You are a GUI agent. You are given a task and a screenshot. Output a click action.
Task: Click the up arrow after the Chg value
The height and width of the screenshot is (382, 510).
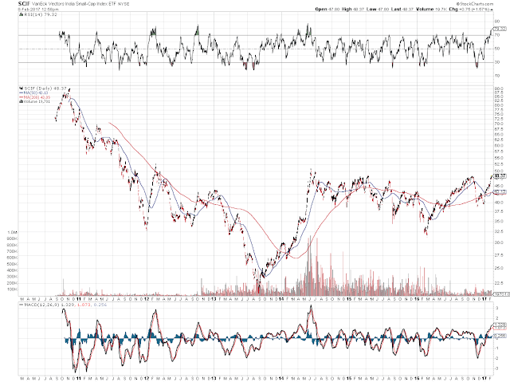click(x=492, y=10)
